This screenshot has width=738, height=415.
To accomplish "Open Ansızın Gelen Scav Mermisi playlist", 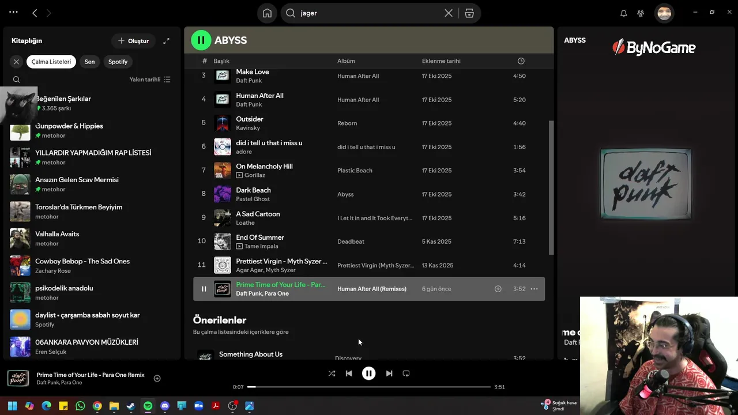I will (92, 184).
